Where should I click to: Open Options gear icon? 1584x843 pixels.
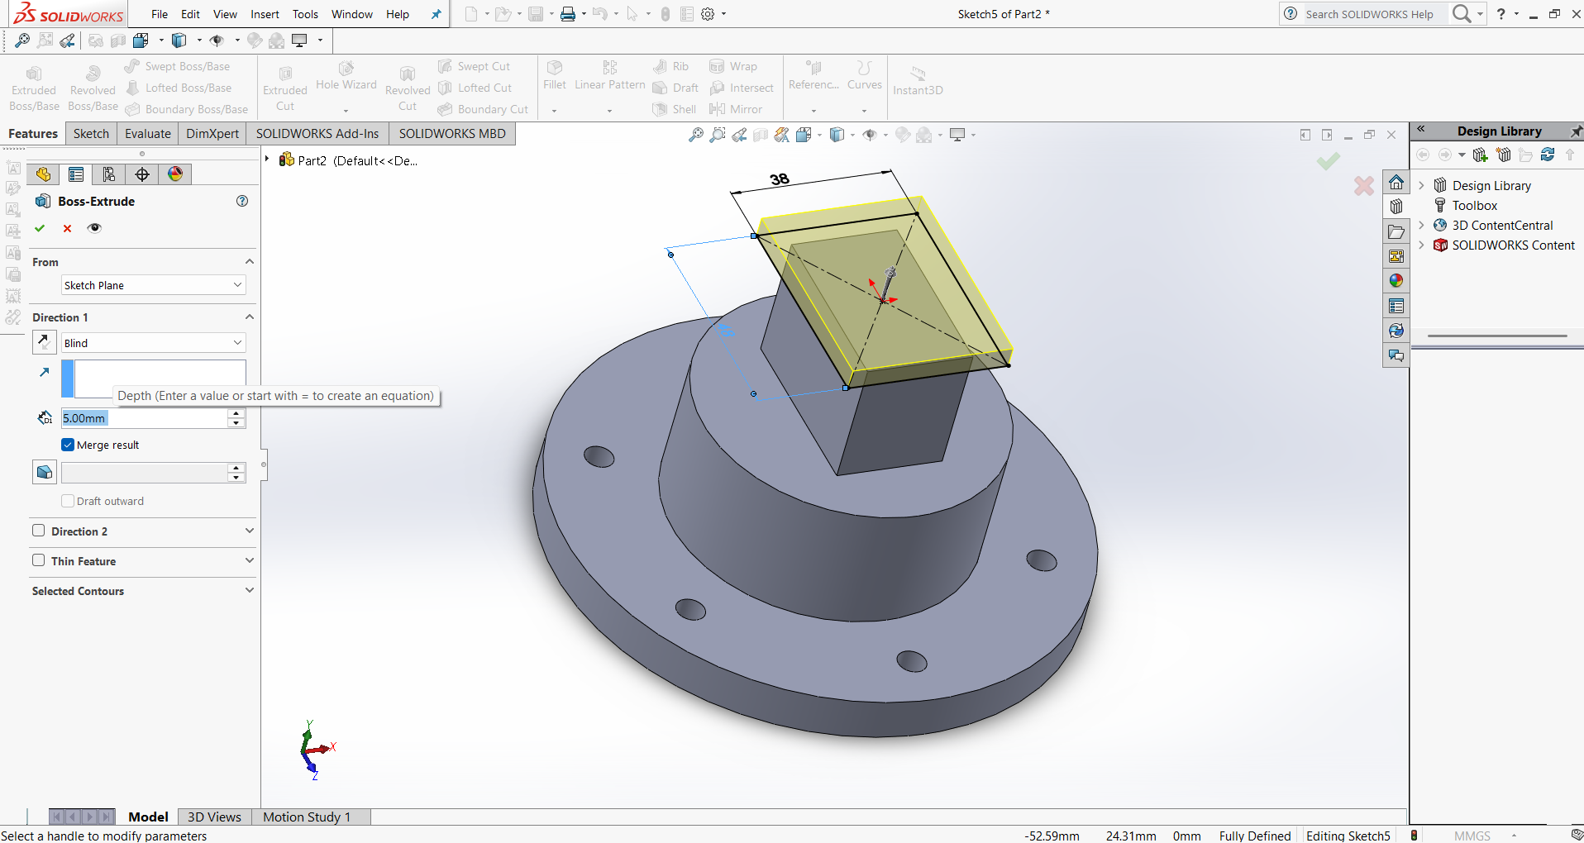click(x=708, y=14)
